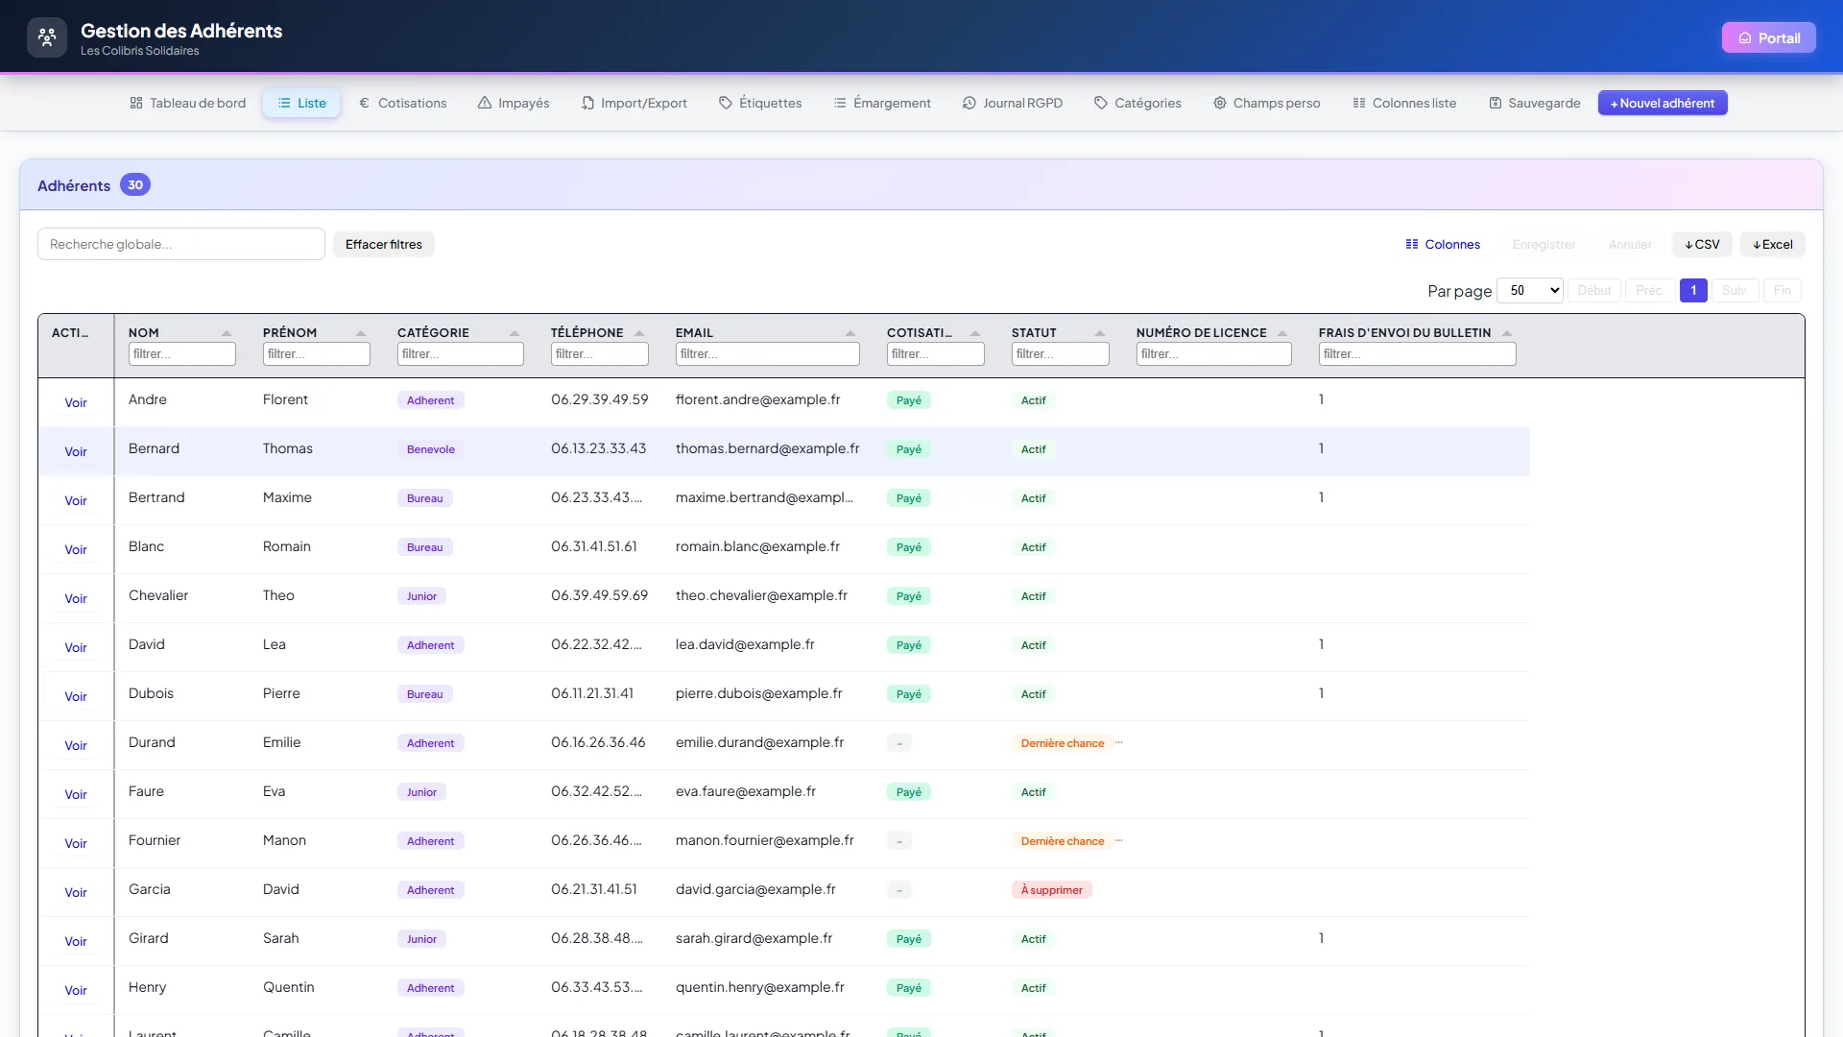This screenshot has height=1037, width=1843.
Task: Open Tableau de bord tab
Action: 188,103
